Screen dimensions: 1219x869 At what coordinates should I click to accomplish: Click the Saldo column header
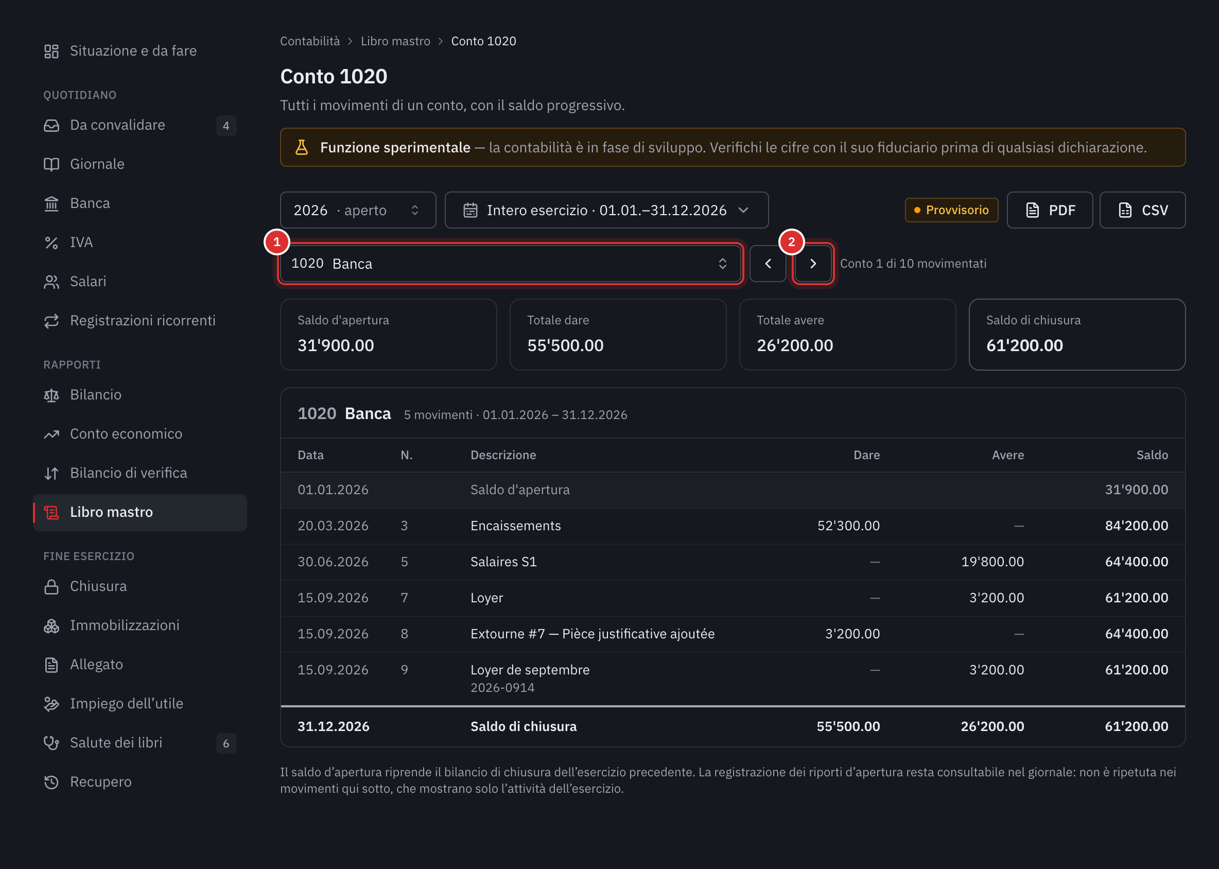(x=1152, y=455)
